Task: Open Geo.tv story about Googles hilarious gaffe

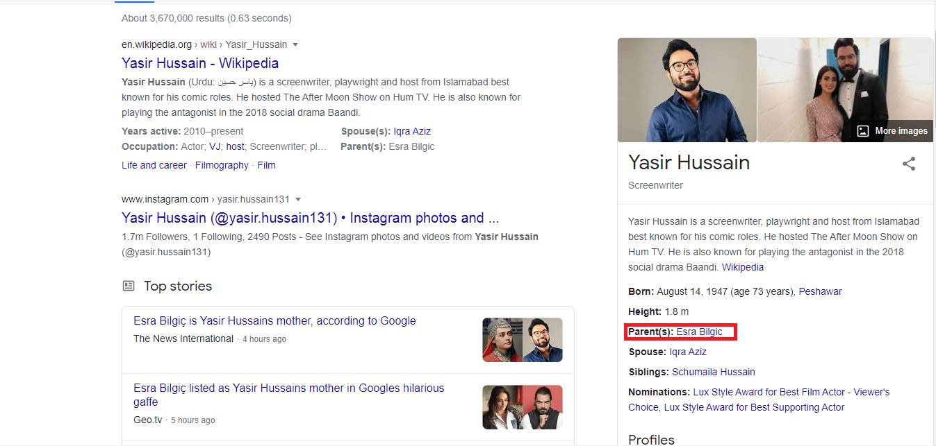Action: coord(288,395)
